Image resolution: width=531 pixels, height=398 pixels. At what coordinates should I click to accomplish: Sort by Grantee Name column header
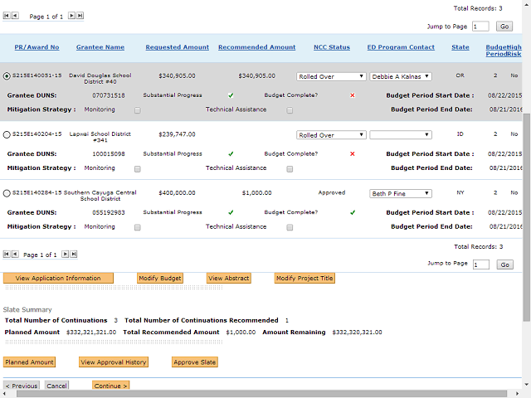tap(100, 47)
